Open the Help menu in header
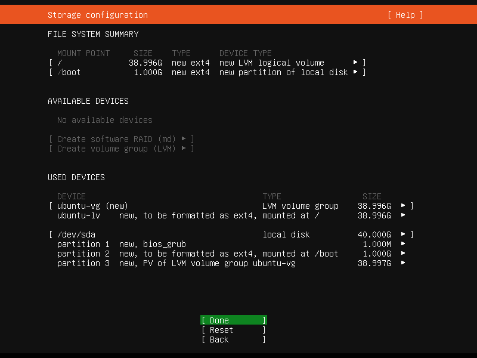This screenshot has width=477, height=358. tap(405, 15)
